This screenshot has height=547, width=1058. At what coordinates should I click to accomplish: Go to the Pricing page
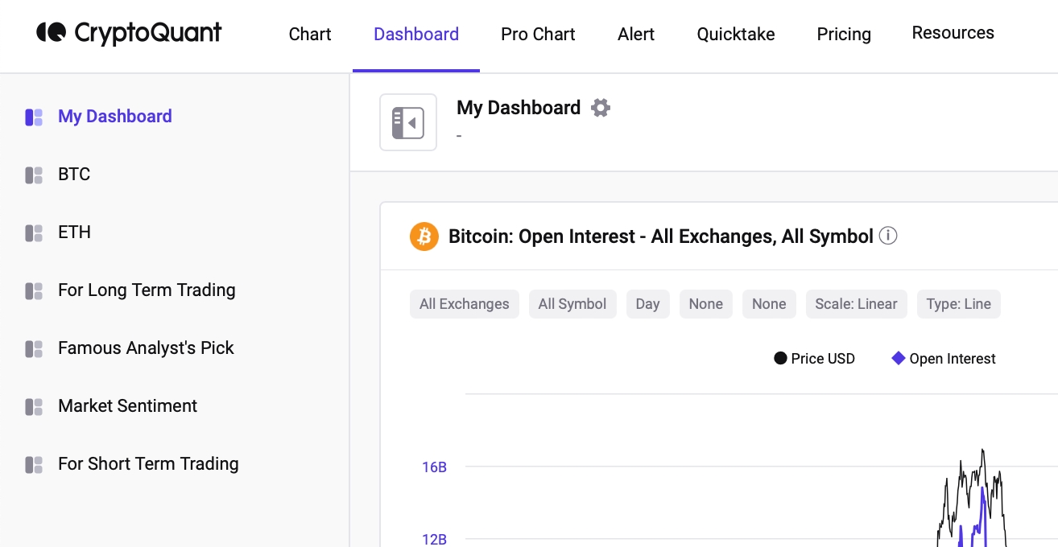point(844,34)
